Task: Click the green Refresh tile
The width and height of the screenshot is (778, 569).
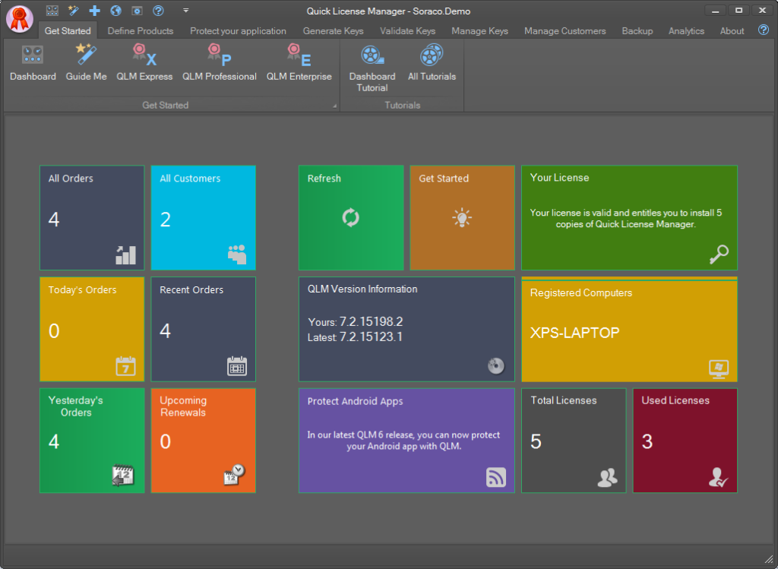Action: [350, 218]
